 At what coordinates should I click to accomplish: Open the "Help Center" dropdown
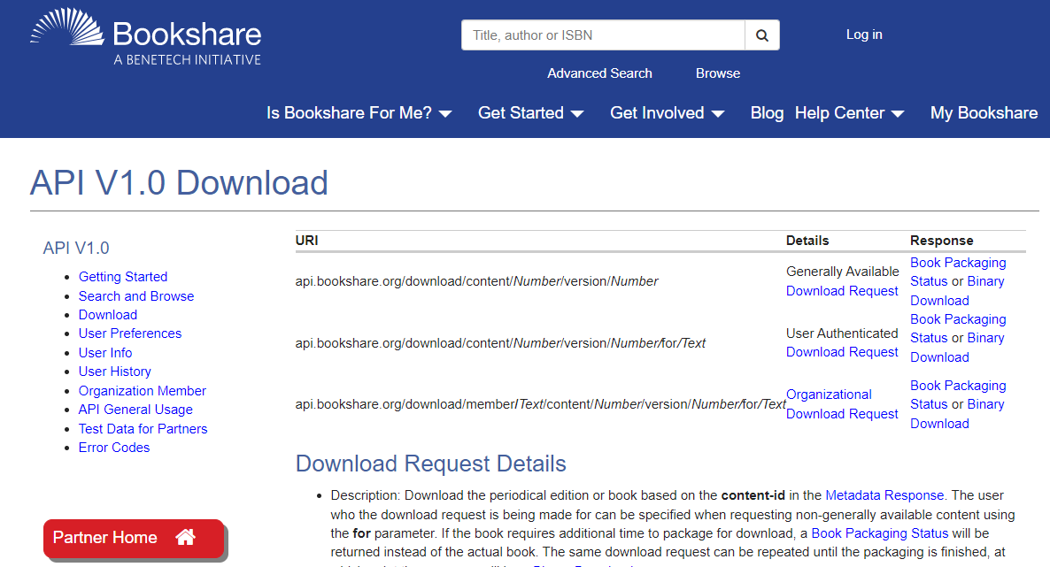point(839,113)
